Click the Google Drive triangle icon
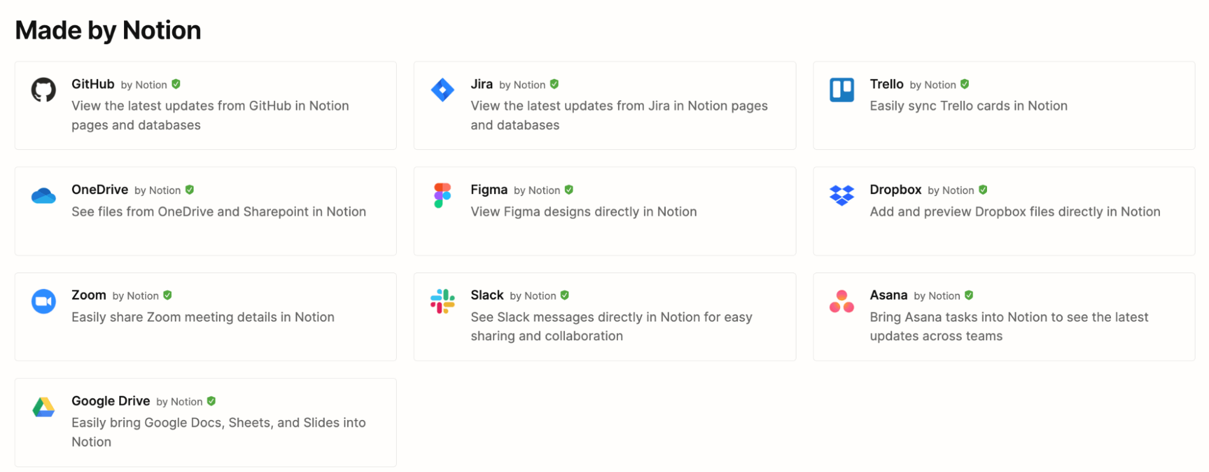The height and width of the screenshot is (472, 1209). point(44,407)
